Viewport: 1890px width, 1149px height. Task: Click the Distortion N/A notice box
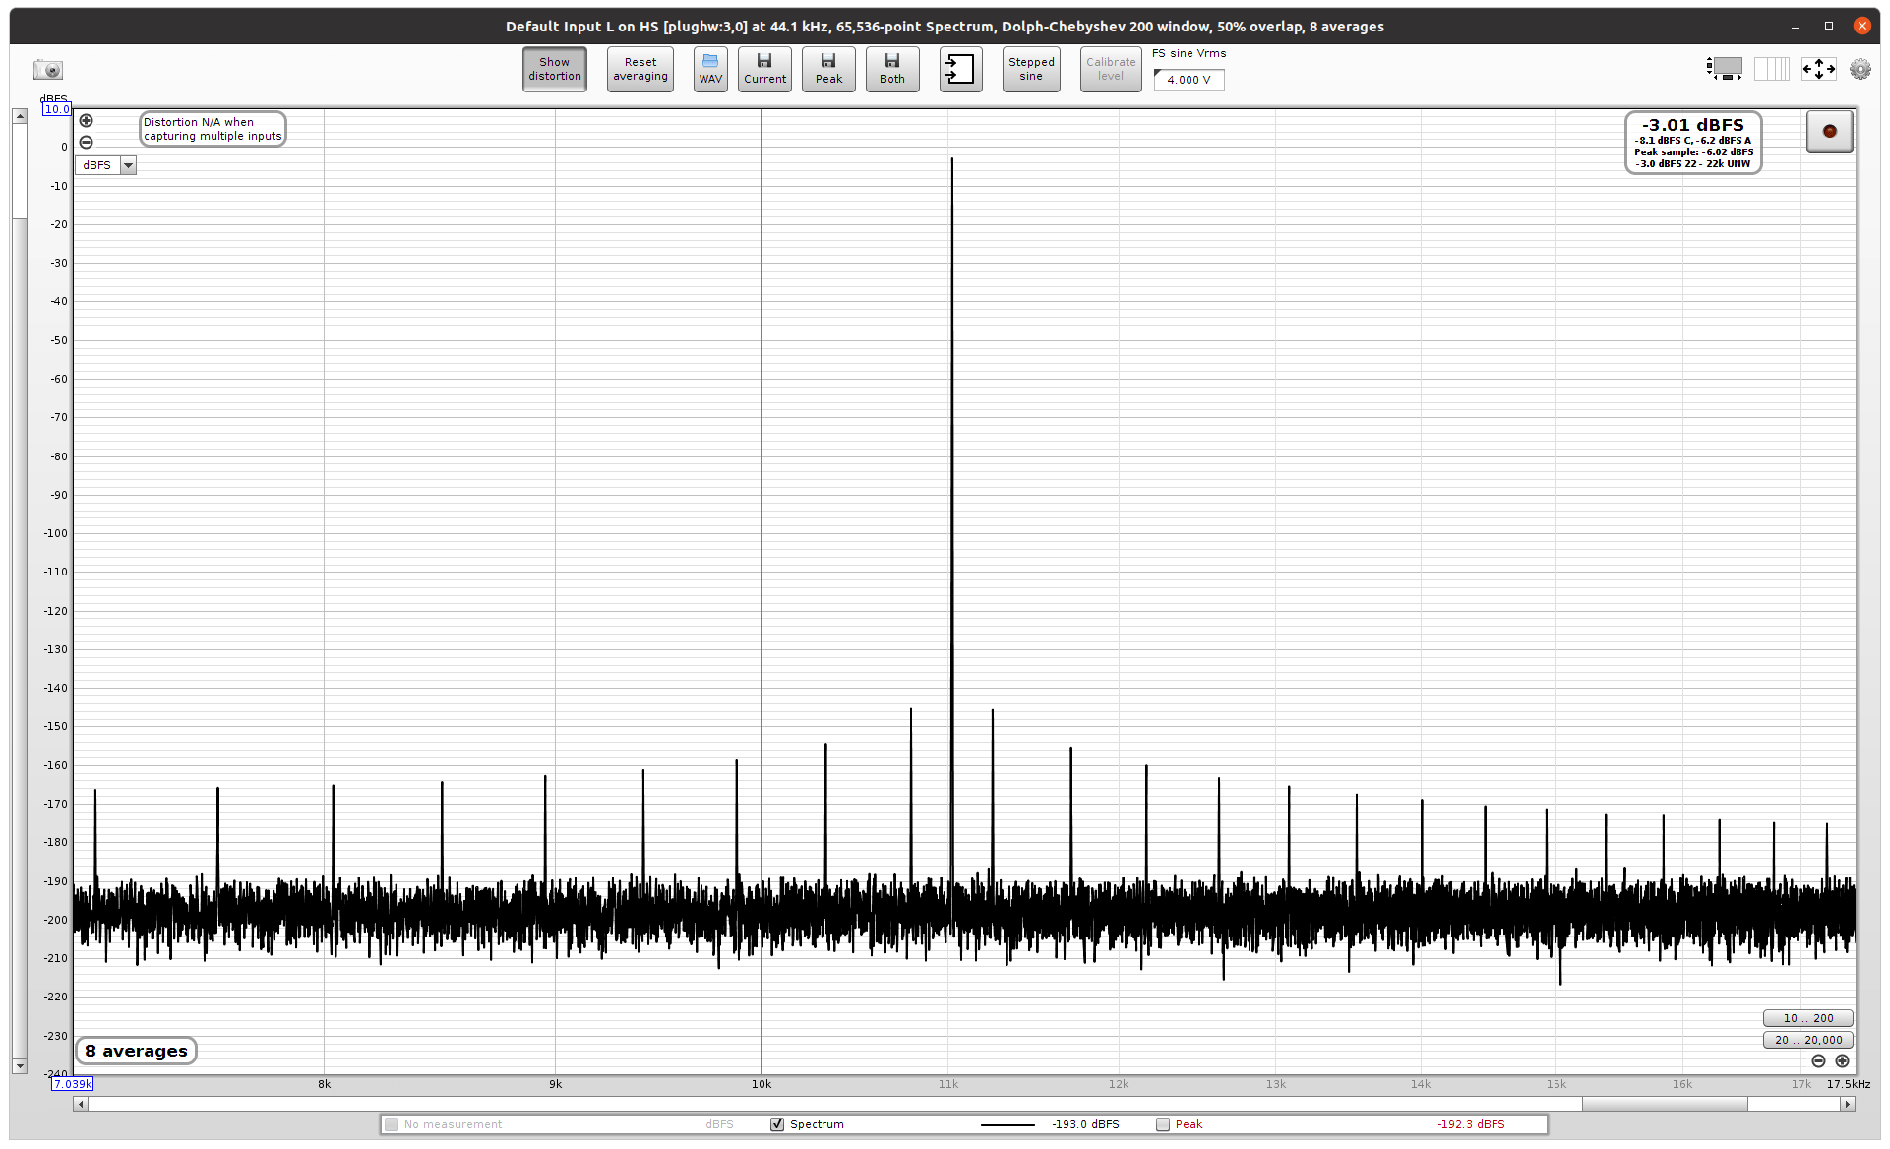pyautogui.click(x=213, y=129)
